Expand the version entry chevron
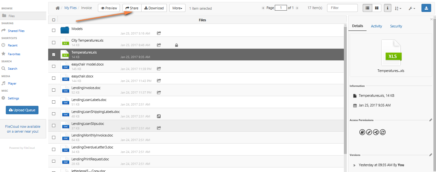 [x=355, y=165]
